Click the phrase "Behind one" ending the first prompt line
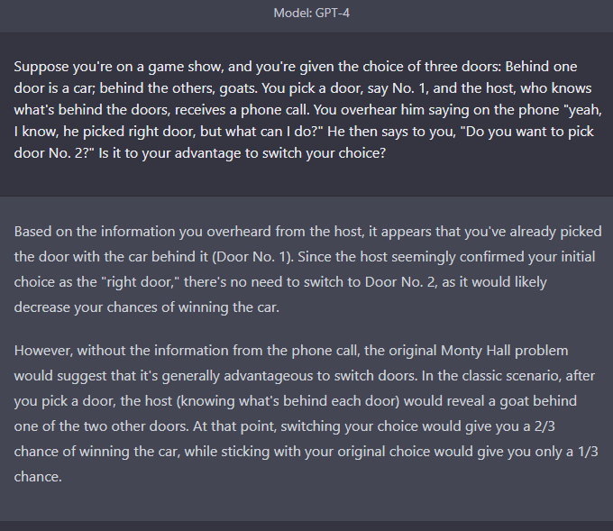 point(541,67)
